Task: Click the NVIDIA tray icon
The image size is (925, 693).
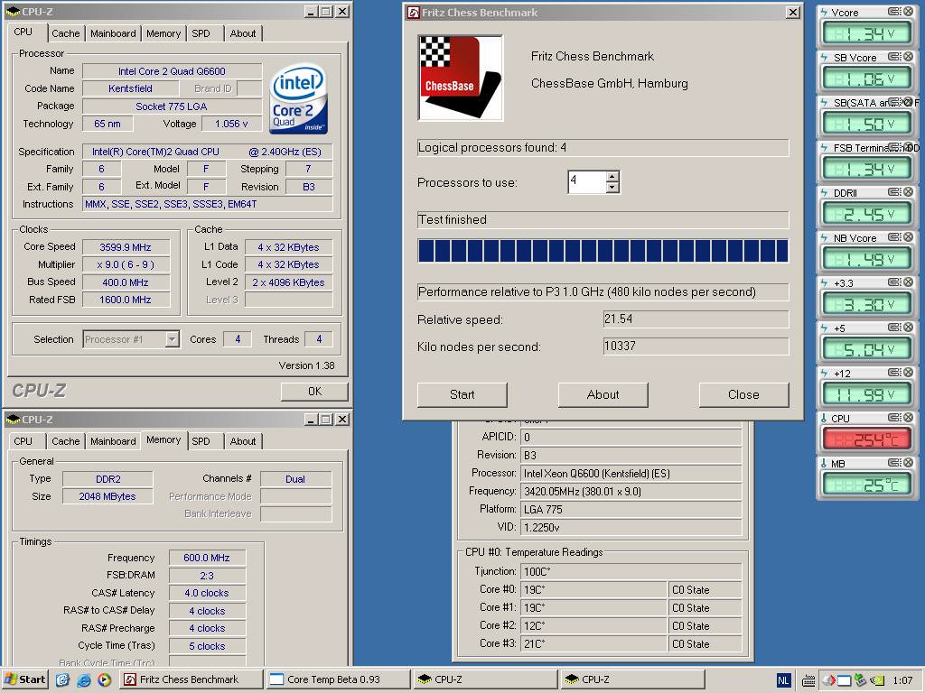Action: [878, 680]
